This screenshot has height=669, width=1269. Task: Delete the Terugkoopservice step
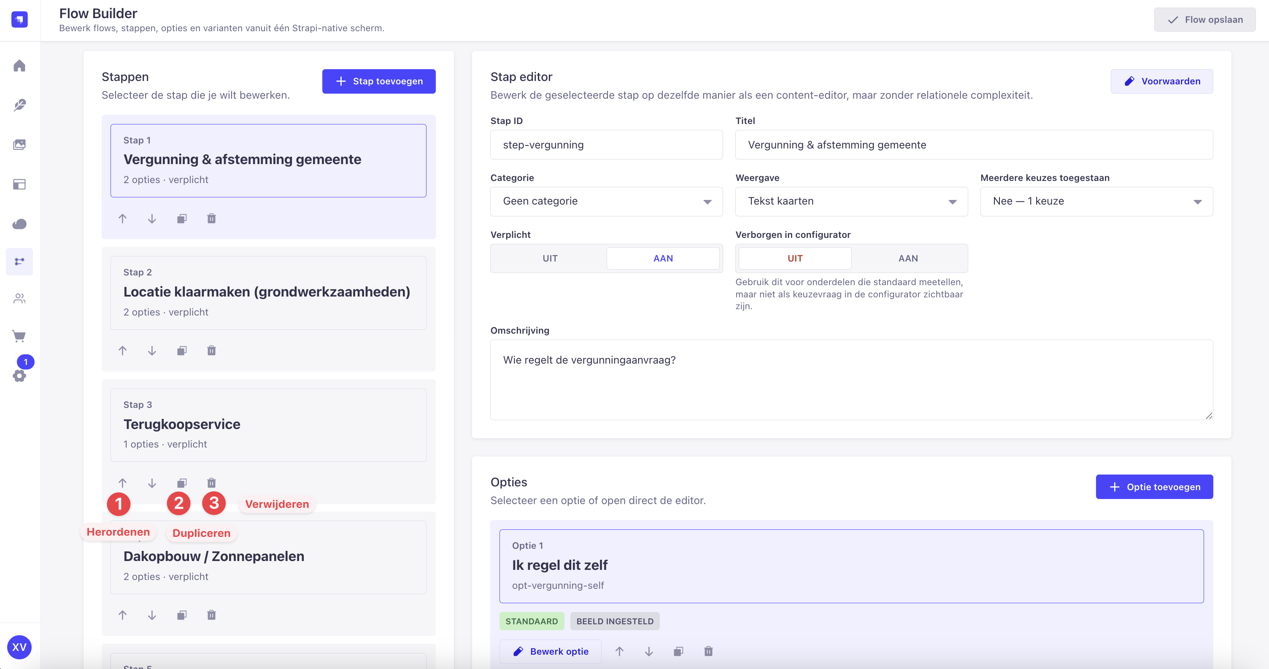pyautogui.click(x=211, y=483)
